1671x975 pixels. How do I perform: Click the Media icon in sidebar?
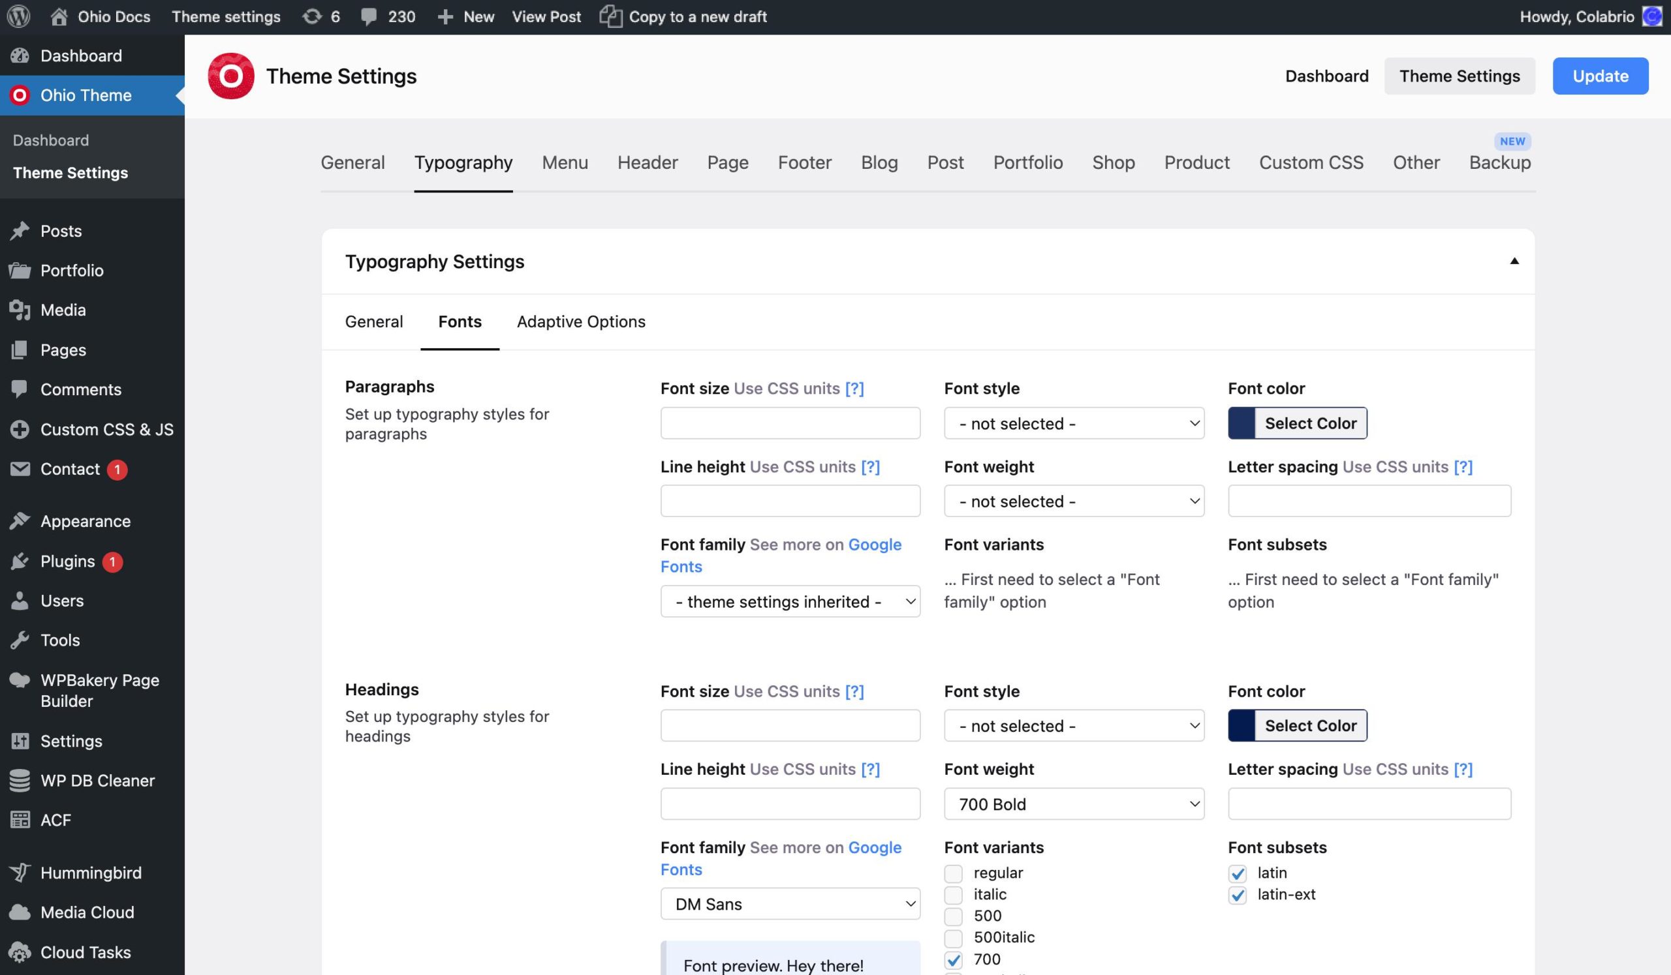pos(20,310)
